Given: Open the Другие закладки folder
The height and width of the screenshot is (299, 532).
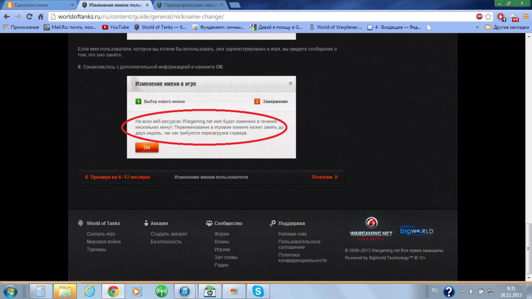Looking at the screenshot, I should 507,27.
